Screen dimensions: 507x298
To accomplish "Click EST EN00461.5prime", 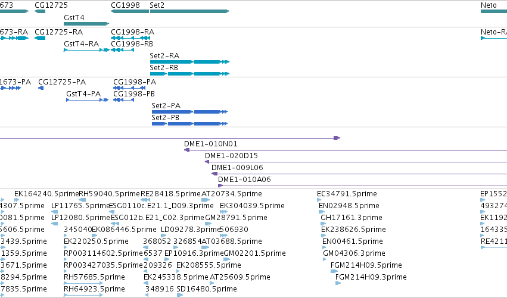I will [x=353, y=242].
